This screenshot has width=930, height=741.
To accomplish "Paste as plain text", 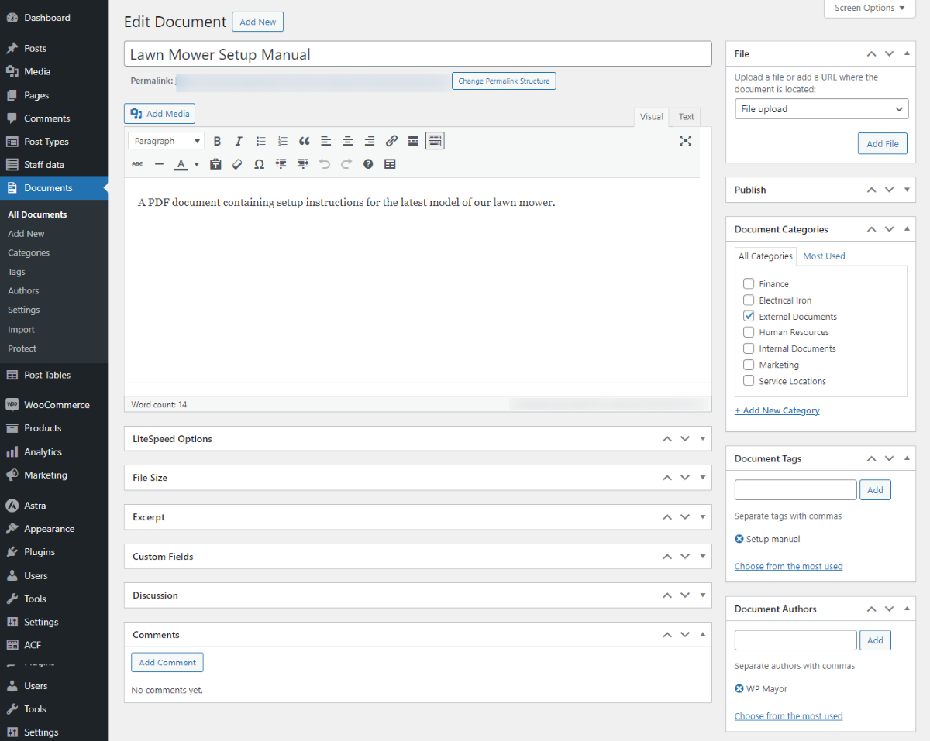I will click(x=216, y=164).
